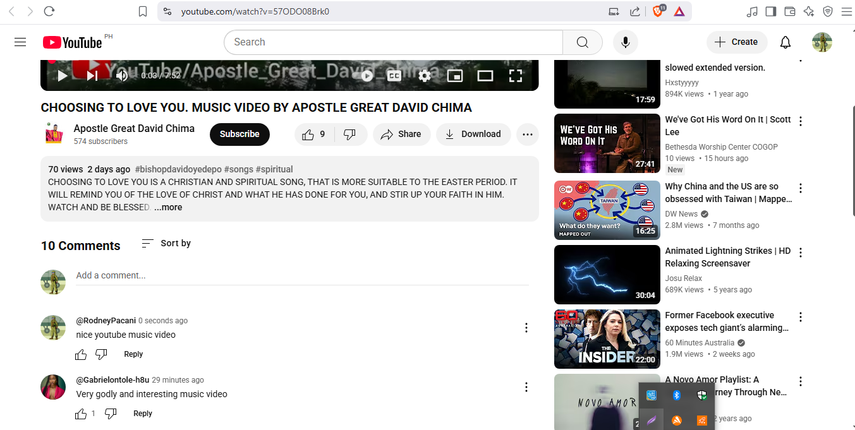Reload the page with the refresh icon

point(49,11)
